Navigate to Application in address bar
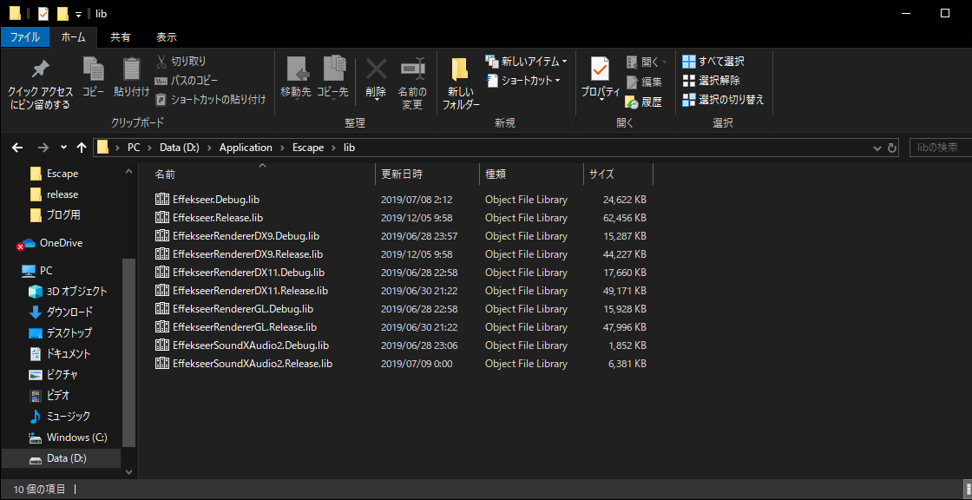 pyautogui.click(x=246, y=148)
